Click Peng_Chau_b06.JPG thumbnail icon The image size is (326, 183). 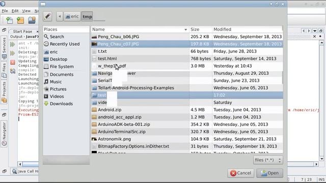[94, 37]
